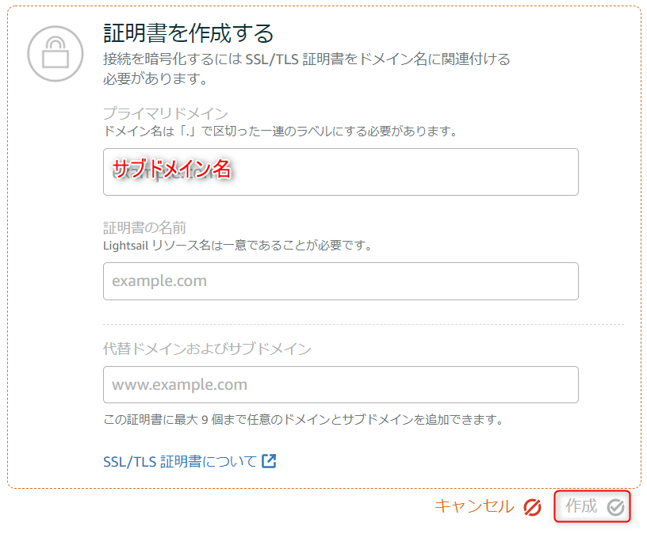Focus the プライマリドメイン input field
This screenshot has width=647, height=534.
[x=341, y=172]
